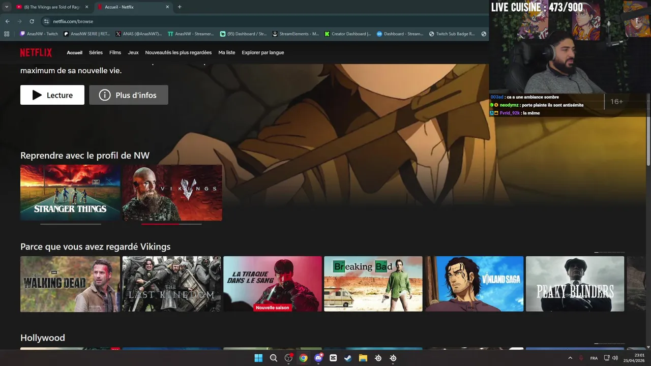Close the Vikings YouTube tab

[x=86, y=7]
